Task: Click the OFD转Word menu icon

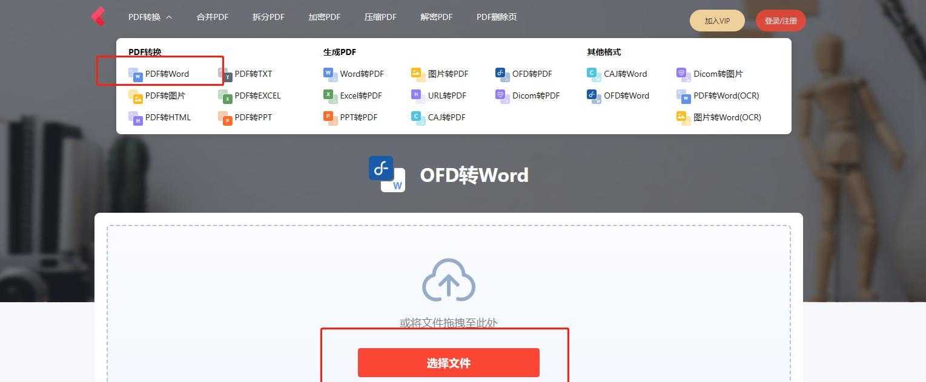Action: [594, 96]
